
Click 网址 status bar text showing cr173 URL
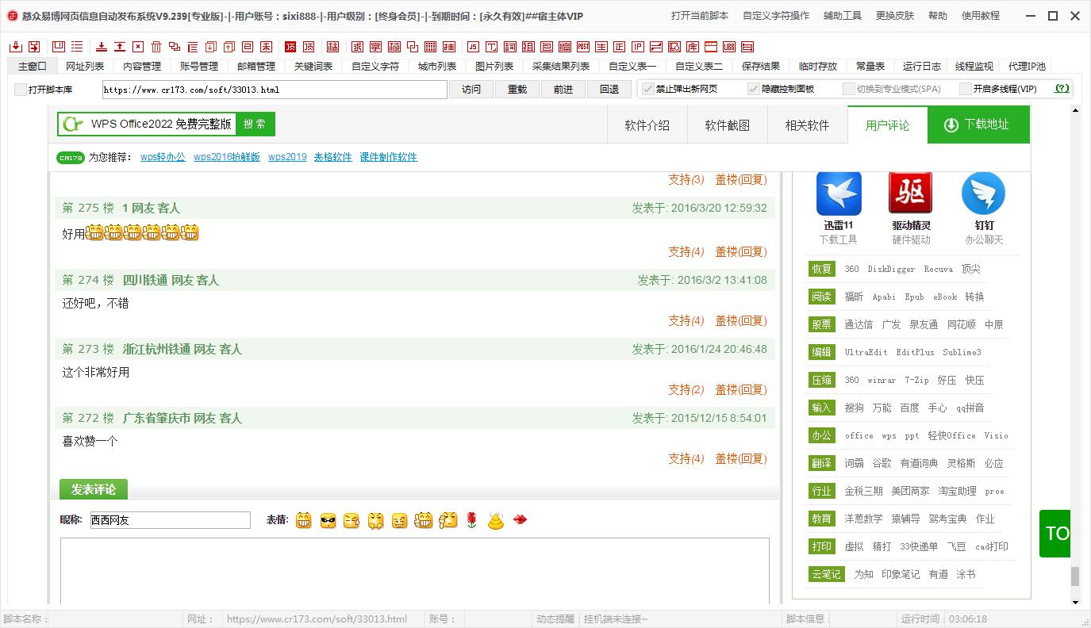click(x=317, y=619)
